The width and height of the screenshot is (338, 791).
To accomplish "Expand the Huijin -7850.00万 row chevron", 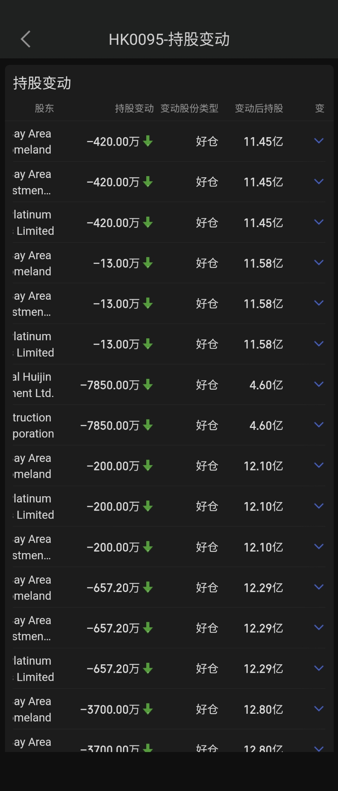I will coord(319,384).
